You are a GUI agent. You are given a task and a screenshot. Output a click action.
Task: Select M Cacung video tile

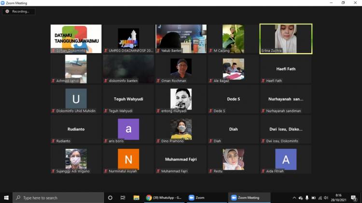point(234,39)
